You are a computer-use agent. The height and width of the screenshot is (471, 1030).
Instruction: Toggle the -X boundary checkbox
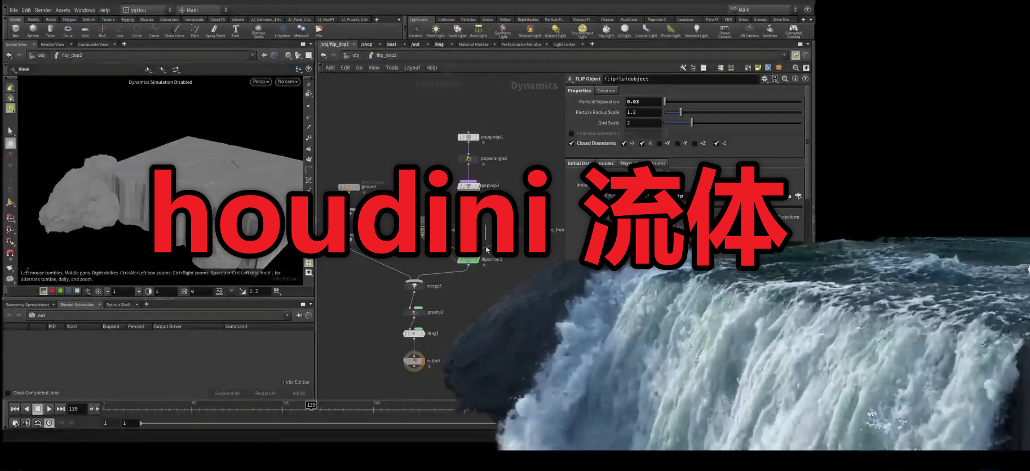click(642, 144)
